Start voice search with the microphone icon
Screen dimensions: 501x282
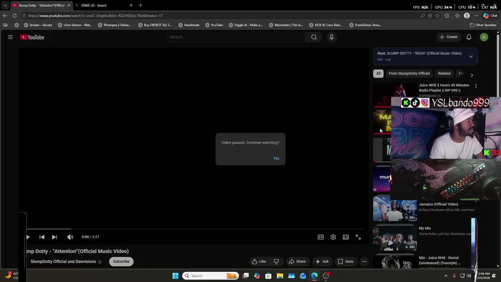tap(332, 37)
